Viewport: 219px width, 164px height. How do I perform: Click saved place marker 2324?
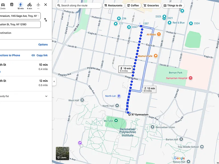(x=191, y=23)
